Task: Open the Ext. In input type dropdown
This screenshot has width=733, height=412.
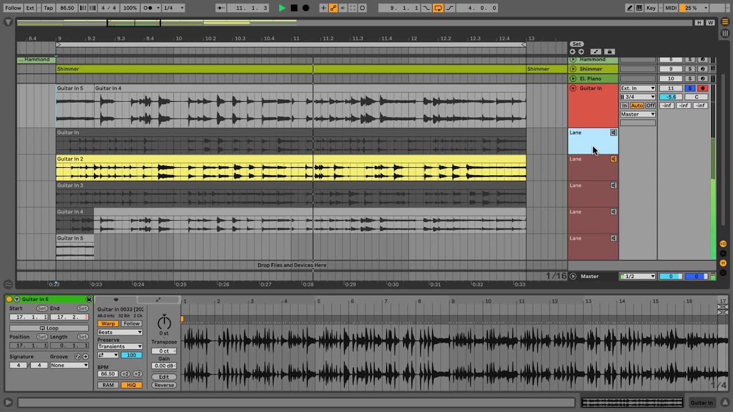Action: coord(638,88)
